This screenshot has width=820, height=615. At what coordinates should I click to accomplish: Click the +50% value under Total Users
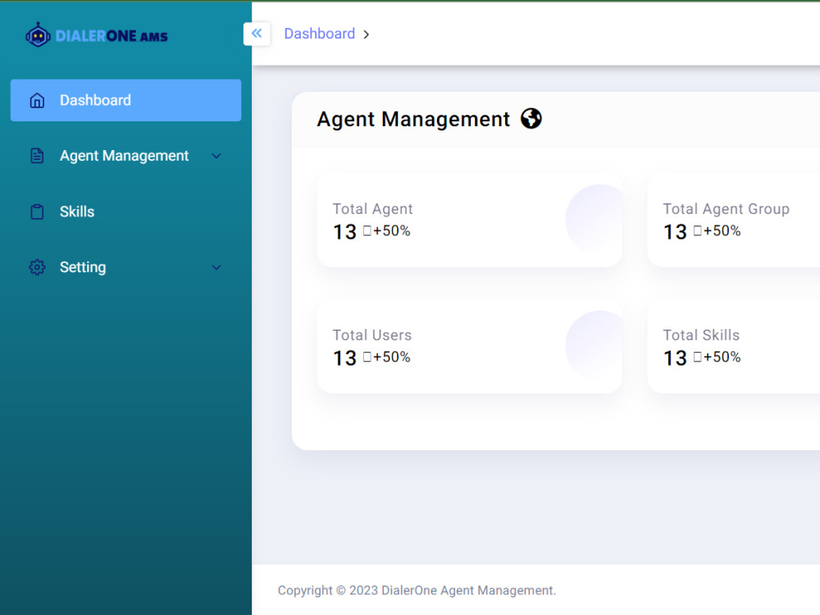tap(392, 357)
